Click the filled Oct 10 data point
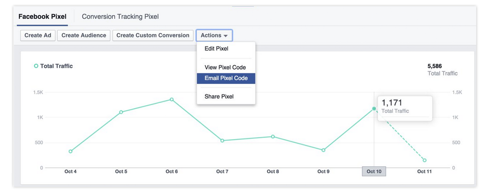The image size is (491, 193). tap(374, 109)
